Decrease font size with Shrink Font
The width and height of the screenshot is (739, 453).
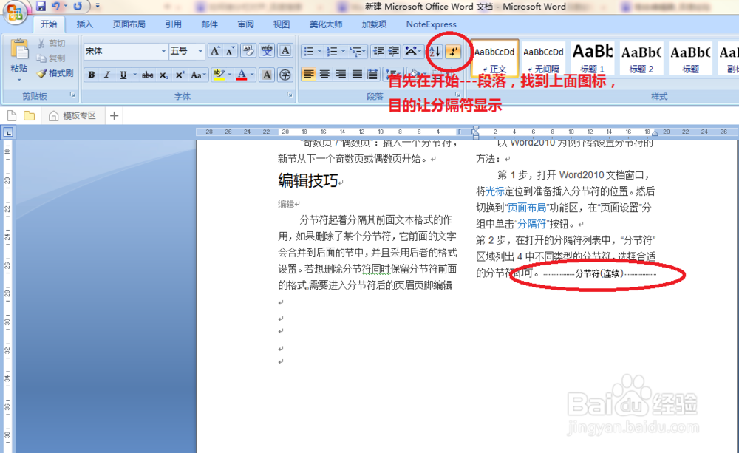pos(230,51)
